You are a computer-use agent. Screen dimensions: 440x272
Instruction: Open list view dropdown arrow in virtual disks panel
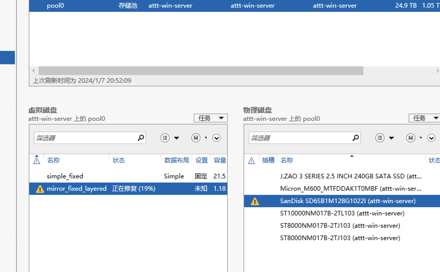click(177, 138)
